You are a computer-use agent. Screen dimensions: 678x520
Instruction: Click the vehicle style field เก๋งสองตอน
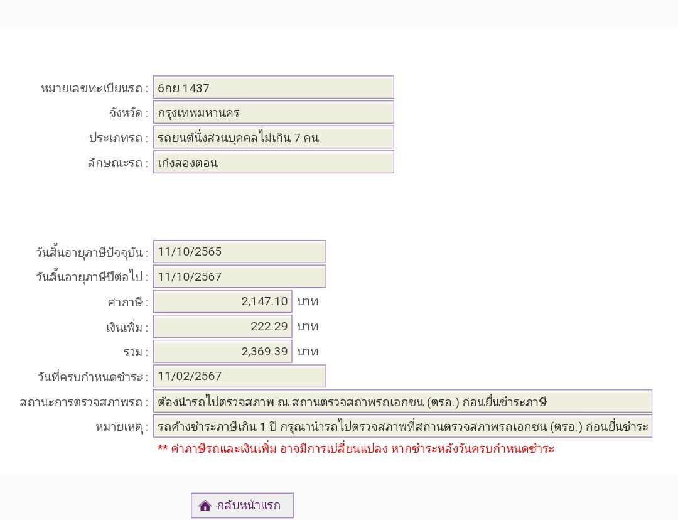pos(274,162)
